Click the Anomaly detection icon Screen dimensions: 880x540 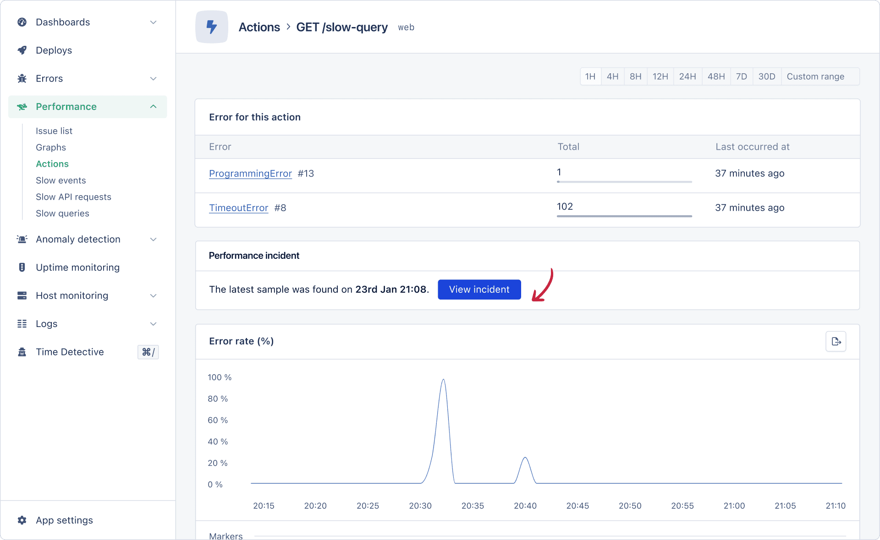[22, 239]
